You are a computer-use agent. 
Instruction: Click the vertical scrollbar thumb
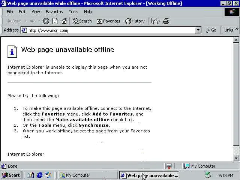(236, 94)
